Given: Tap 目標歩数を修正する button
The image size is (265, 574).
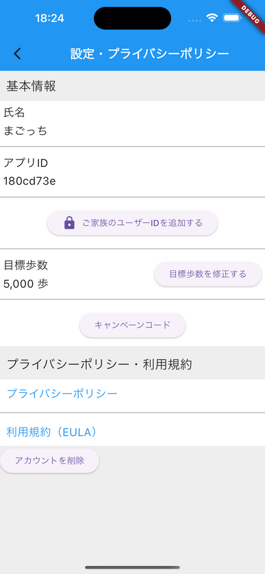Looking at the screenshot, I should click(207, 274).
